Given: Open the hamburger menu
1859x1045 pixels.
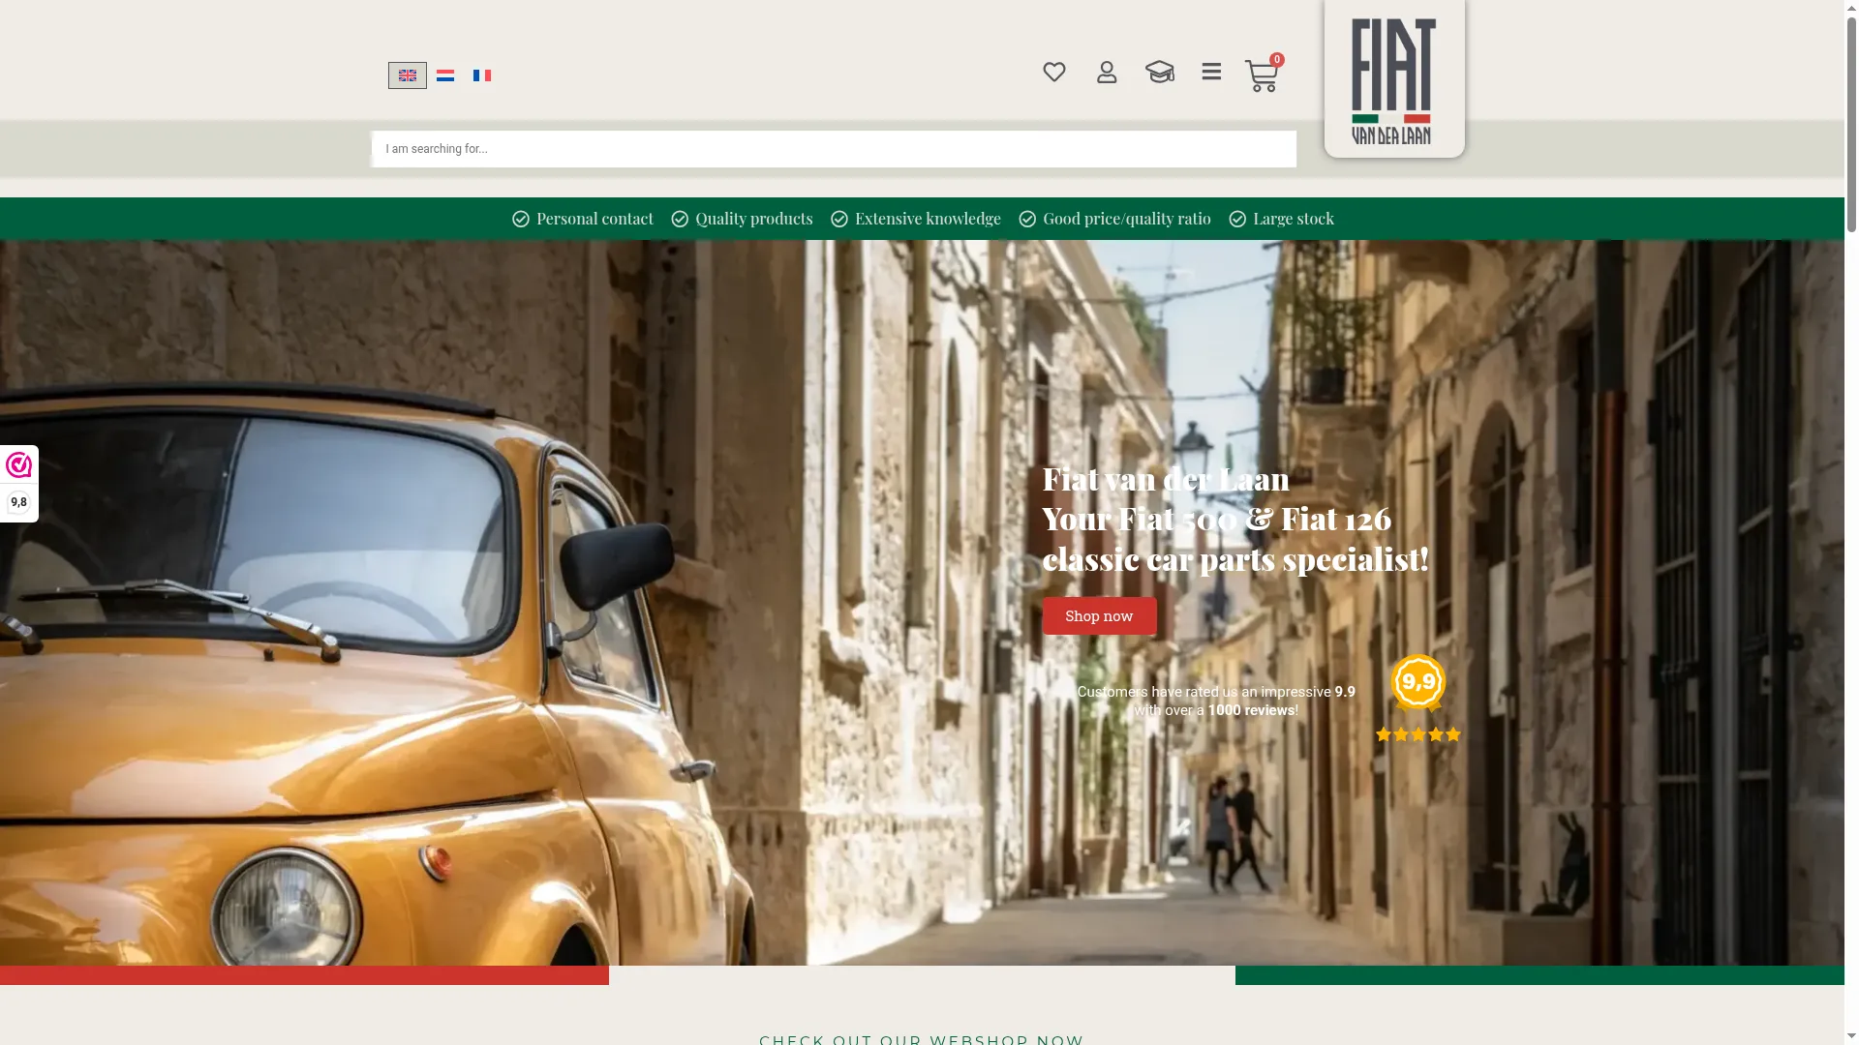Looking at the screenshot, I should pos(1211,72).
